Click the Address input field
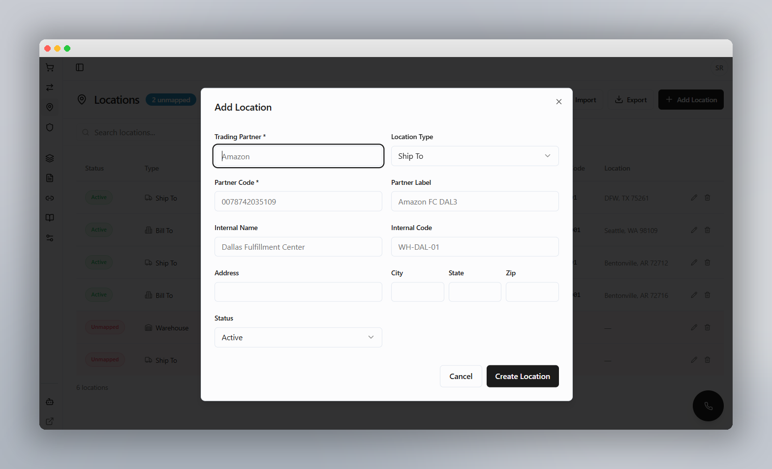 click(298, 292)
